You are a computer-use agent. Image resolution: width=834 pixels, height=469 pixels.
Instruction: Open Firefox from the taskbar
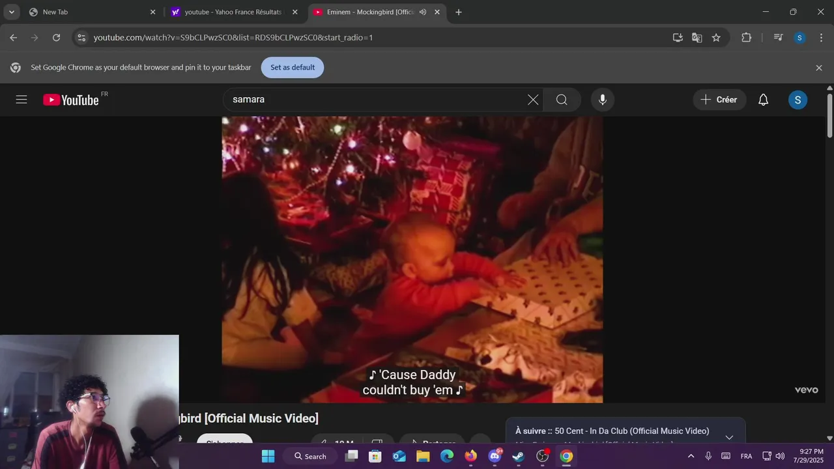tap(470, 456)
